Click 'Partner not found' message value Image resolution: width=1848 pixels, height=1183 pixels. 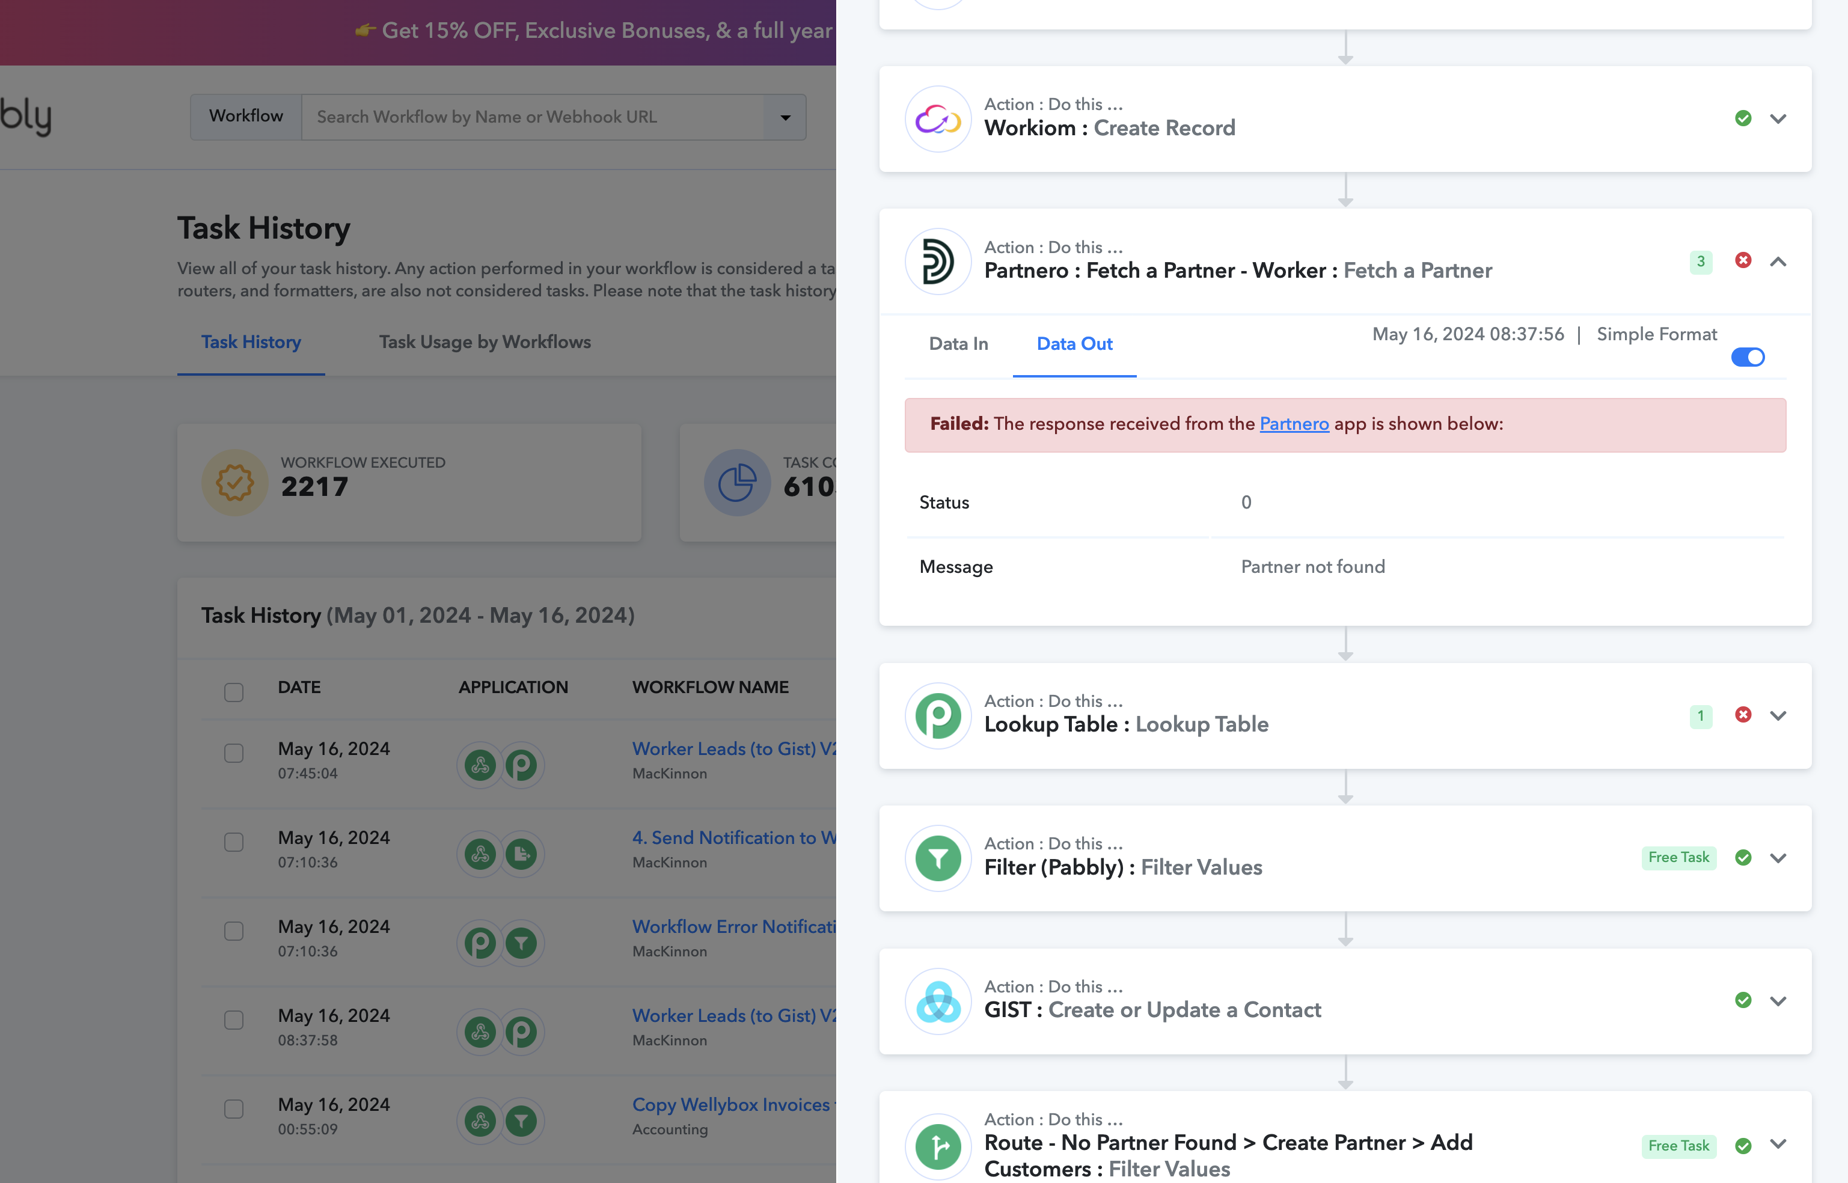tap(1312, 567)
